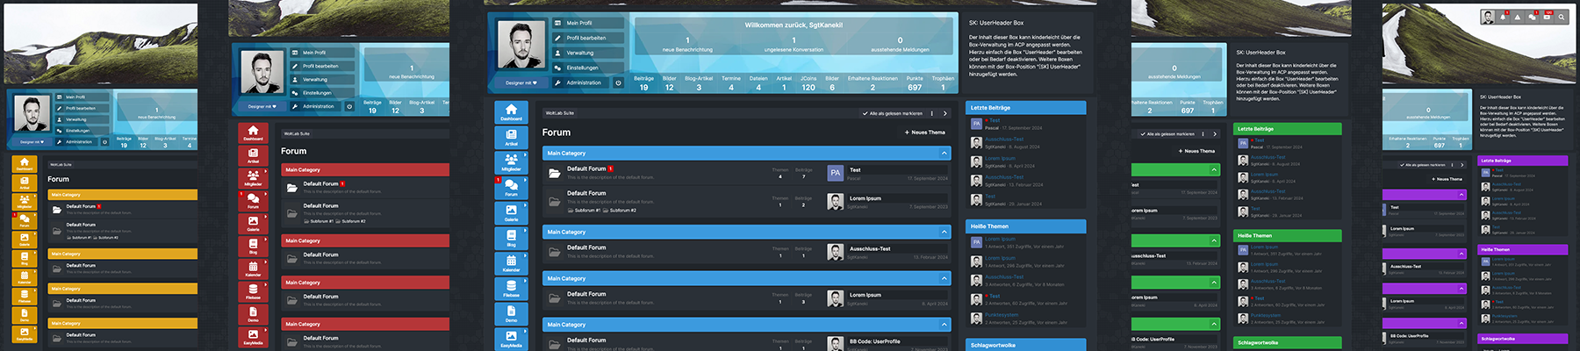Screen dimensions: 1580x351
Task: Collapse the topmost blue Main Category bar
Action: pos(944,154)
